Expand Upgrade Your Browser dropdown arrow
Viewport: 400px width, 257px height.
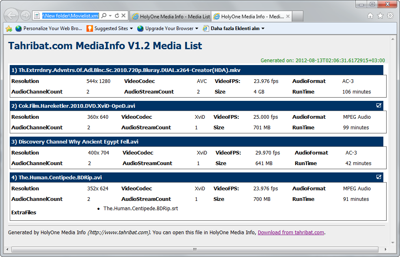(197, 28)
